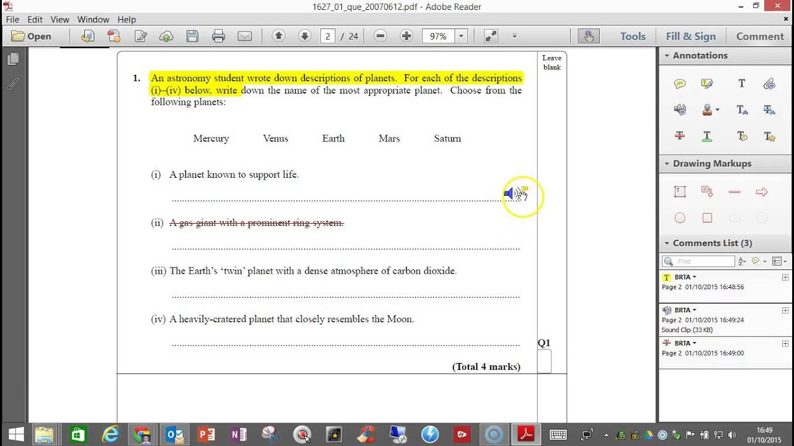Click the Open file button
Screen dimensions: 794x446
tap(32, 36)
